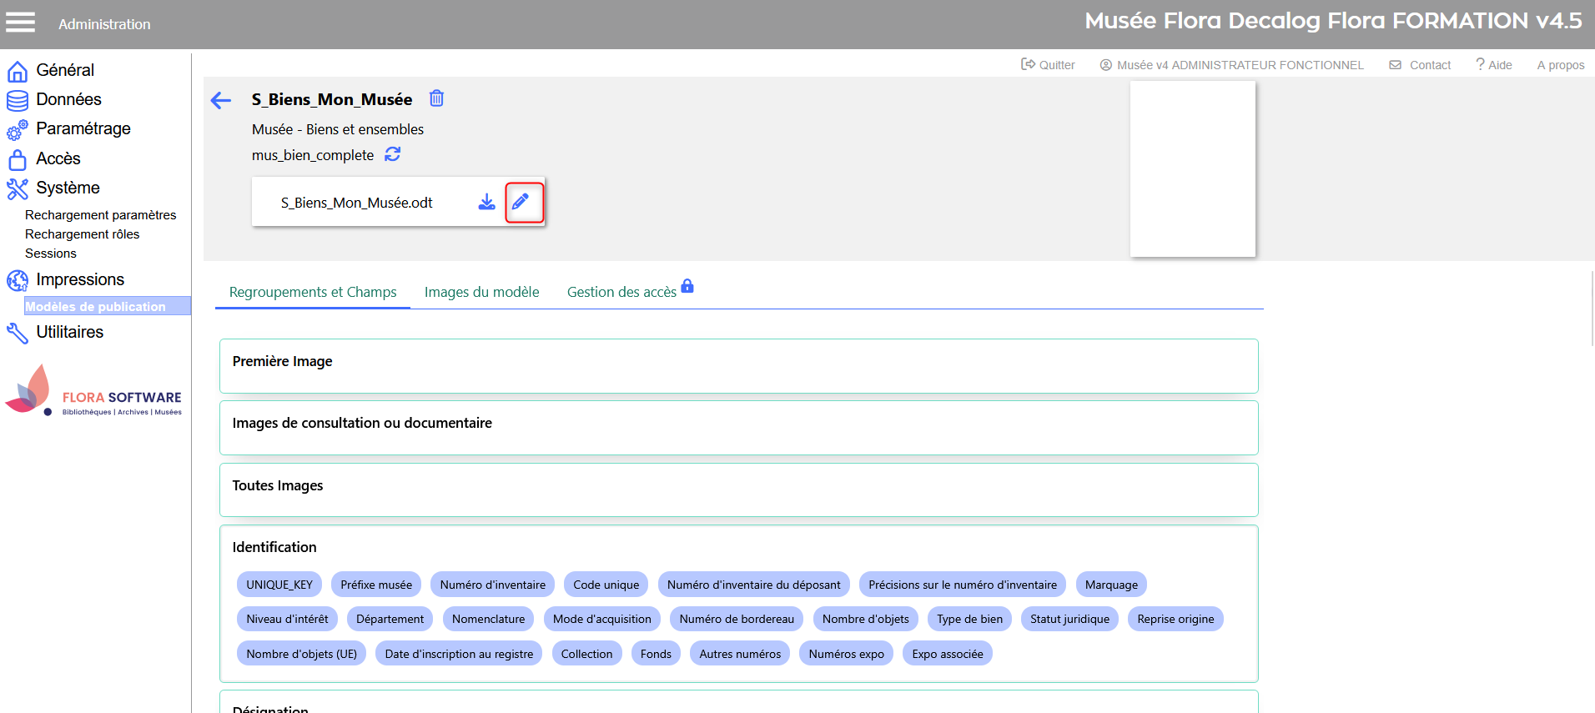
Task: Click refresh icon beside mus_bien_complete
Action: click(393, 154)
